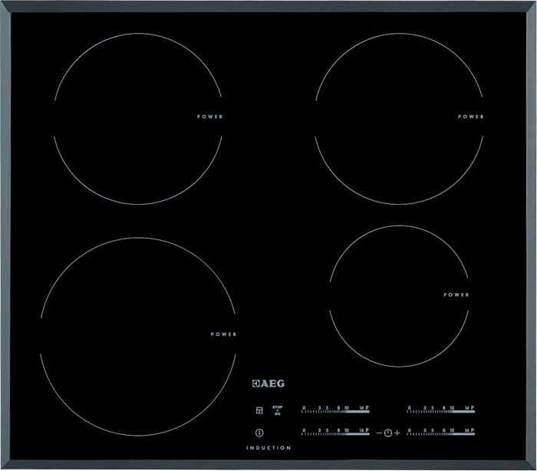Set lower-right slider to level 8
This screenshot has width=537, height=471.
tap(443, 430)
